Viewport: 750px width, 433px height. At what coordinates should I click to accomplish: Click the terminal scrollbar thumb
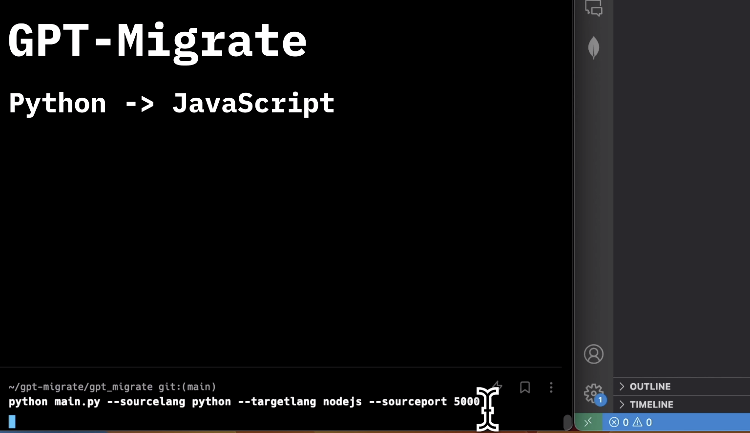pyautogui.click(x=568, y=422)
